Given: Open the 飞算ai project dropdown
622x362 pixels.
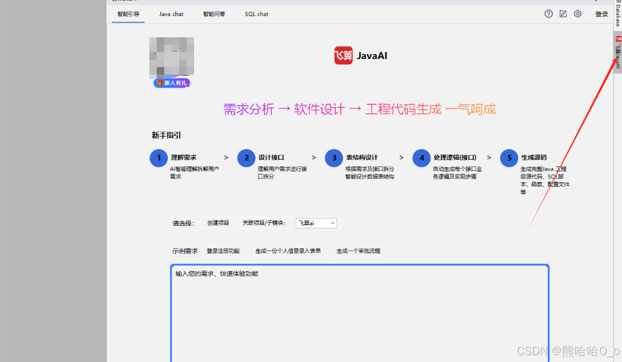Looking at the screenshot, I should [x=316, y=223].
